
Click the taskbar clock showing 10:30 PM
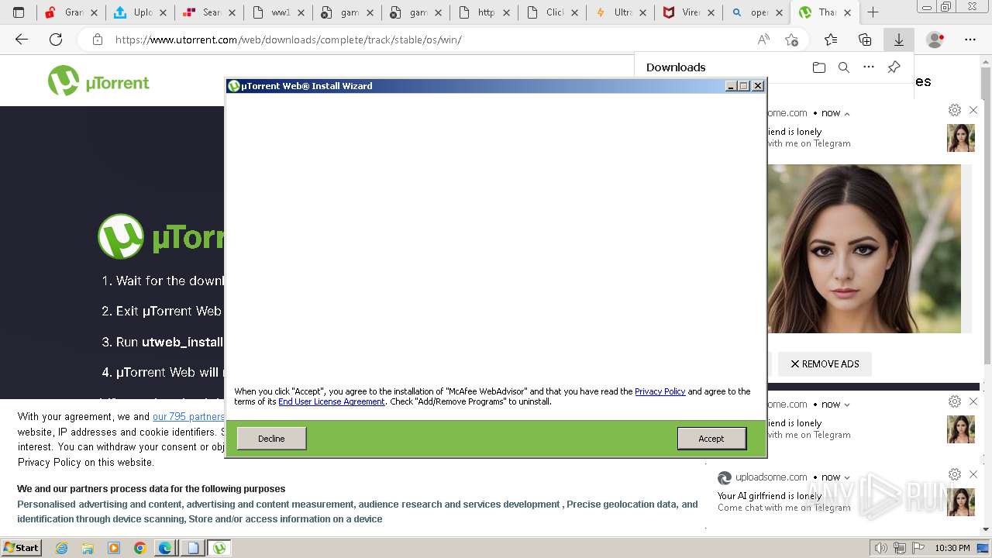point(952,548)
